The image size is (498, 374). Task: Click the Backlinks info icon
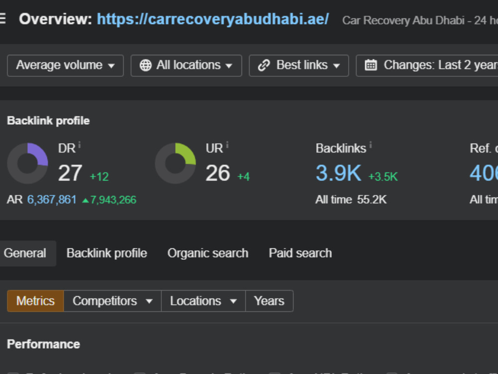371,145
